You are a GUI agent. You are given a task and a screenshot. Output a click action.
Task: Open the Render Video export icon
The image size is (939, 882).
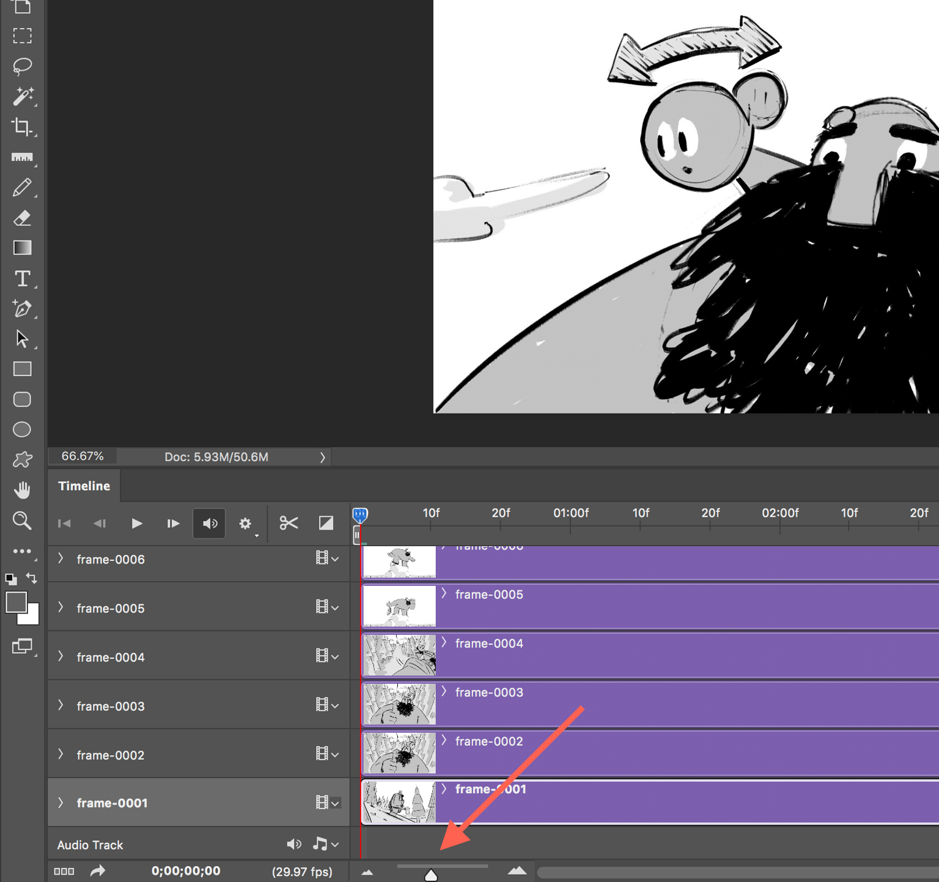97,871
